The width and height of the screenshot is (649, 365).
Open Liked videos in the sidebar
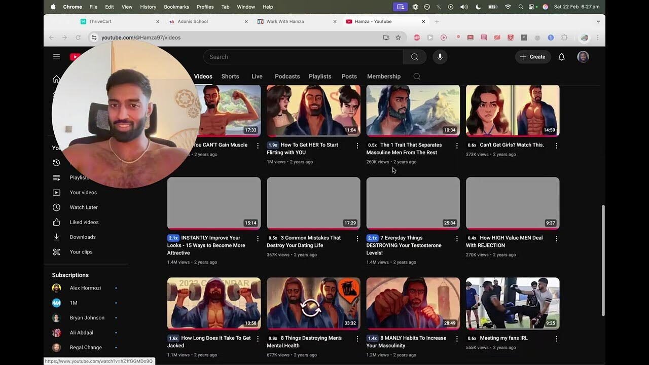coord(84,222)
